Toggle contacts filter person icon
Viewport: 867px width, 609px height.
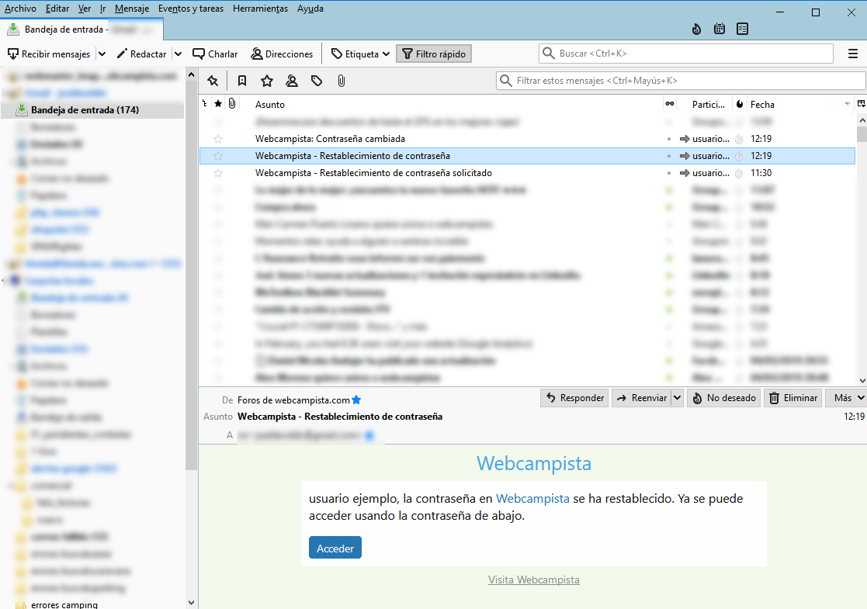click(x=292, y=81)
